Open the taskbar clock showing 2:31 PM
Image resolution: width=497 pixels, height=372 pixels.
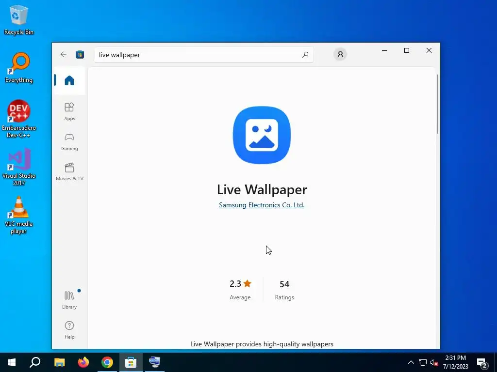pyautogui.click(x=455, y=362)
